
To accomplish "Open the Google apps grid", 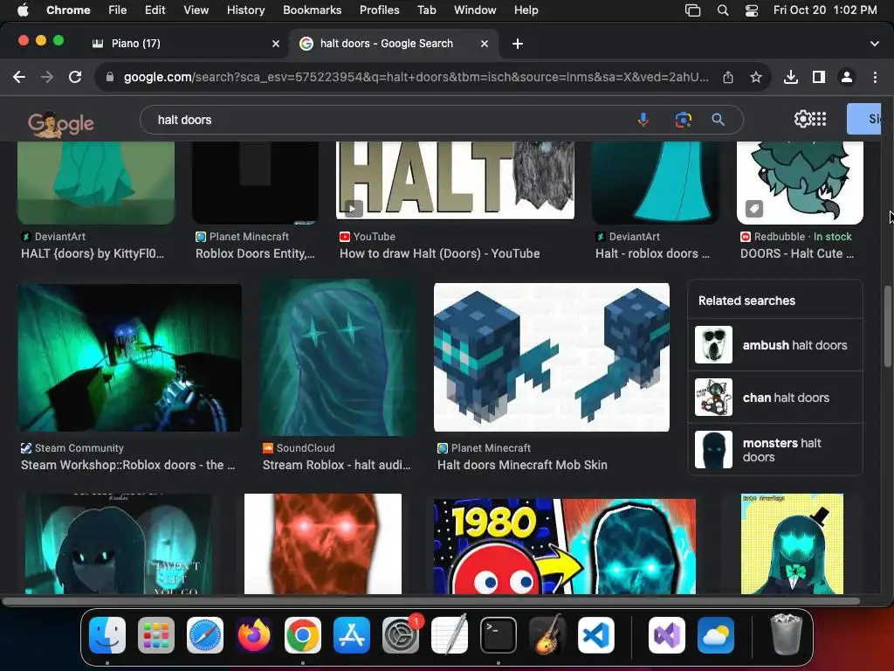I will tap(819, 119).
